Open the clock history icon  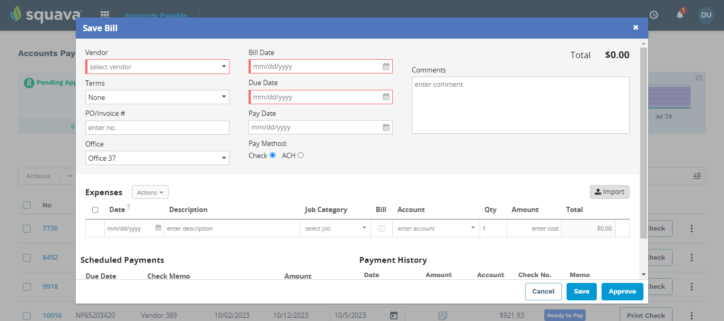pyautogui.click(x=654, y=15)
